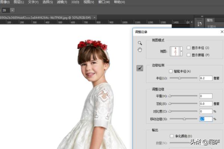Click the panel icon in the right dock
Viewport: 224px width, 149px height.
pyautogui.click(x=199, y=24)
